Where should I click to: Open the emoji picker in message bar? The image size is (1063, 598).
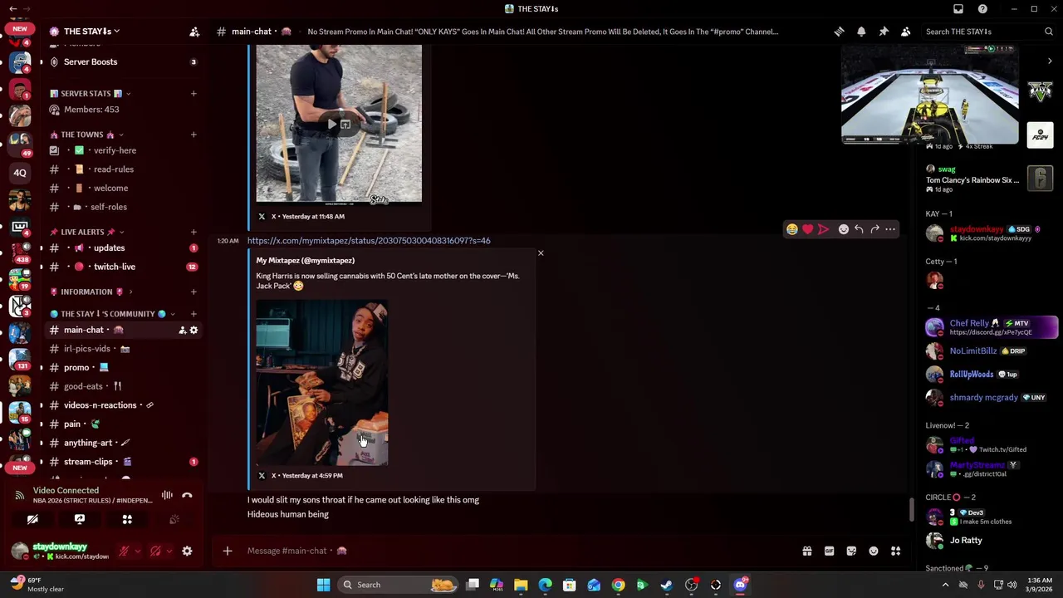point(874,551)
